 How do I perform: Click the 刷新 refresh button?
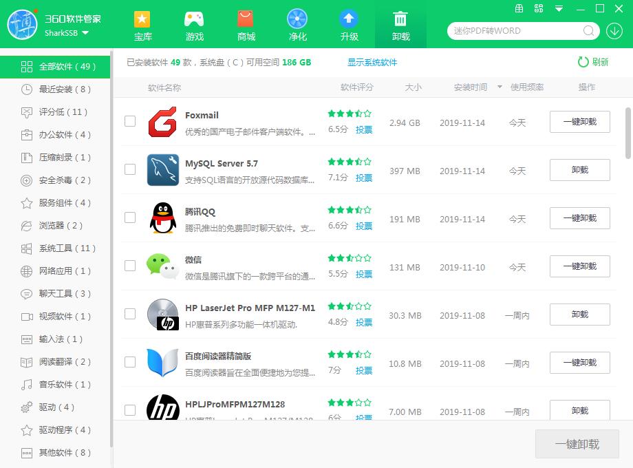[x=592, y=62]
